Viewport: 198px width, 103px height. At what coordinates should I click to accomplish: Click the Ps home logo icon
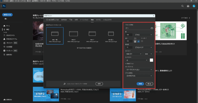coord(4,6)
